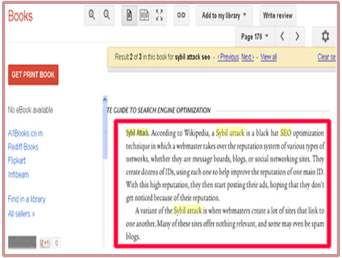
Task: Open the All sellers link
Action: click(21, 214)
